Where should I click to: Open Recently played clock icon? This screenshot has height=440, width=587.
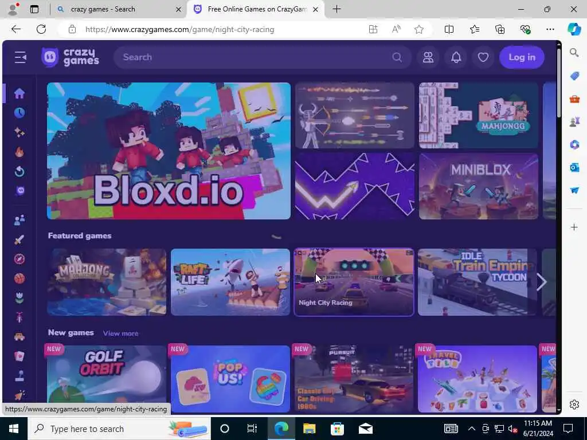19,113
